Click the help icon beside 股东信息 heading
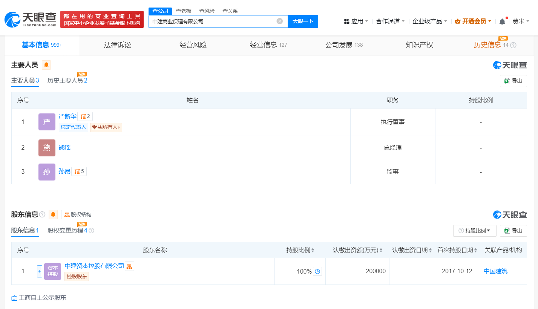Screen dimensions: 538x309 click(42, 214)
